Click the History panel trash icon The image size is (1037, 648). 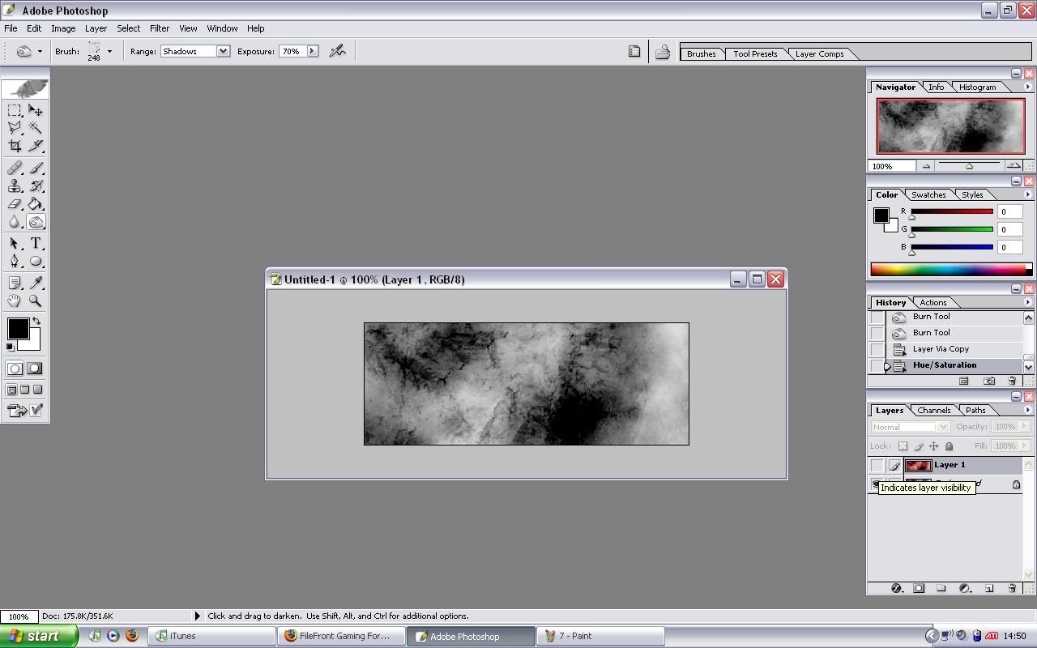pos(1012,381)
